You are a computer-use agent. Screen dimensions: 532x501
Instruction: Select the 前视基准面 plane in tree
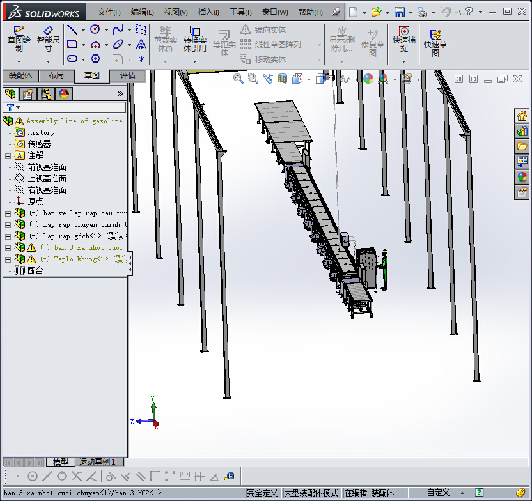tap(47, 167)
